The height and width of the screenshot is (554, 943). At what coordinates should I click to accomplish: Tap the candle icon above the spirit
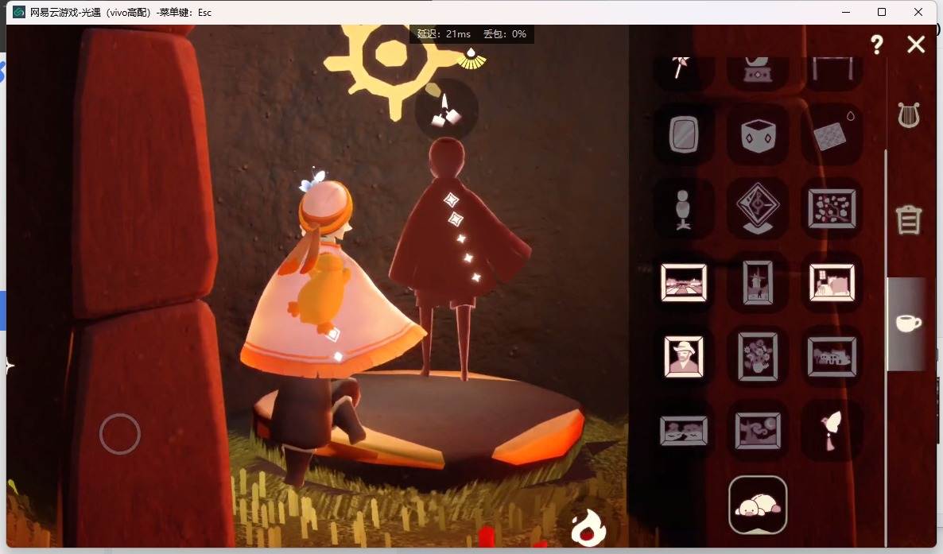446,110
